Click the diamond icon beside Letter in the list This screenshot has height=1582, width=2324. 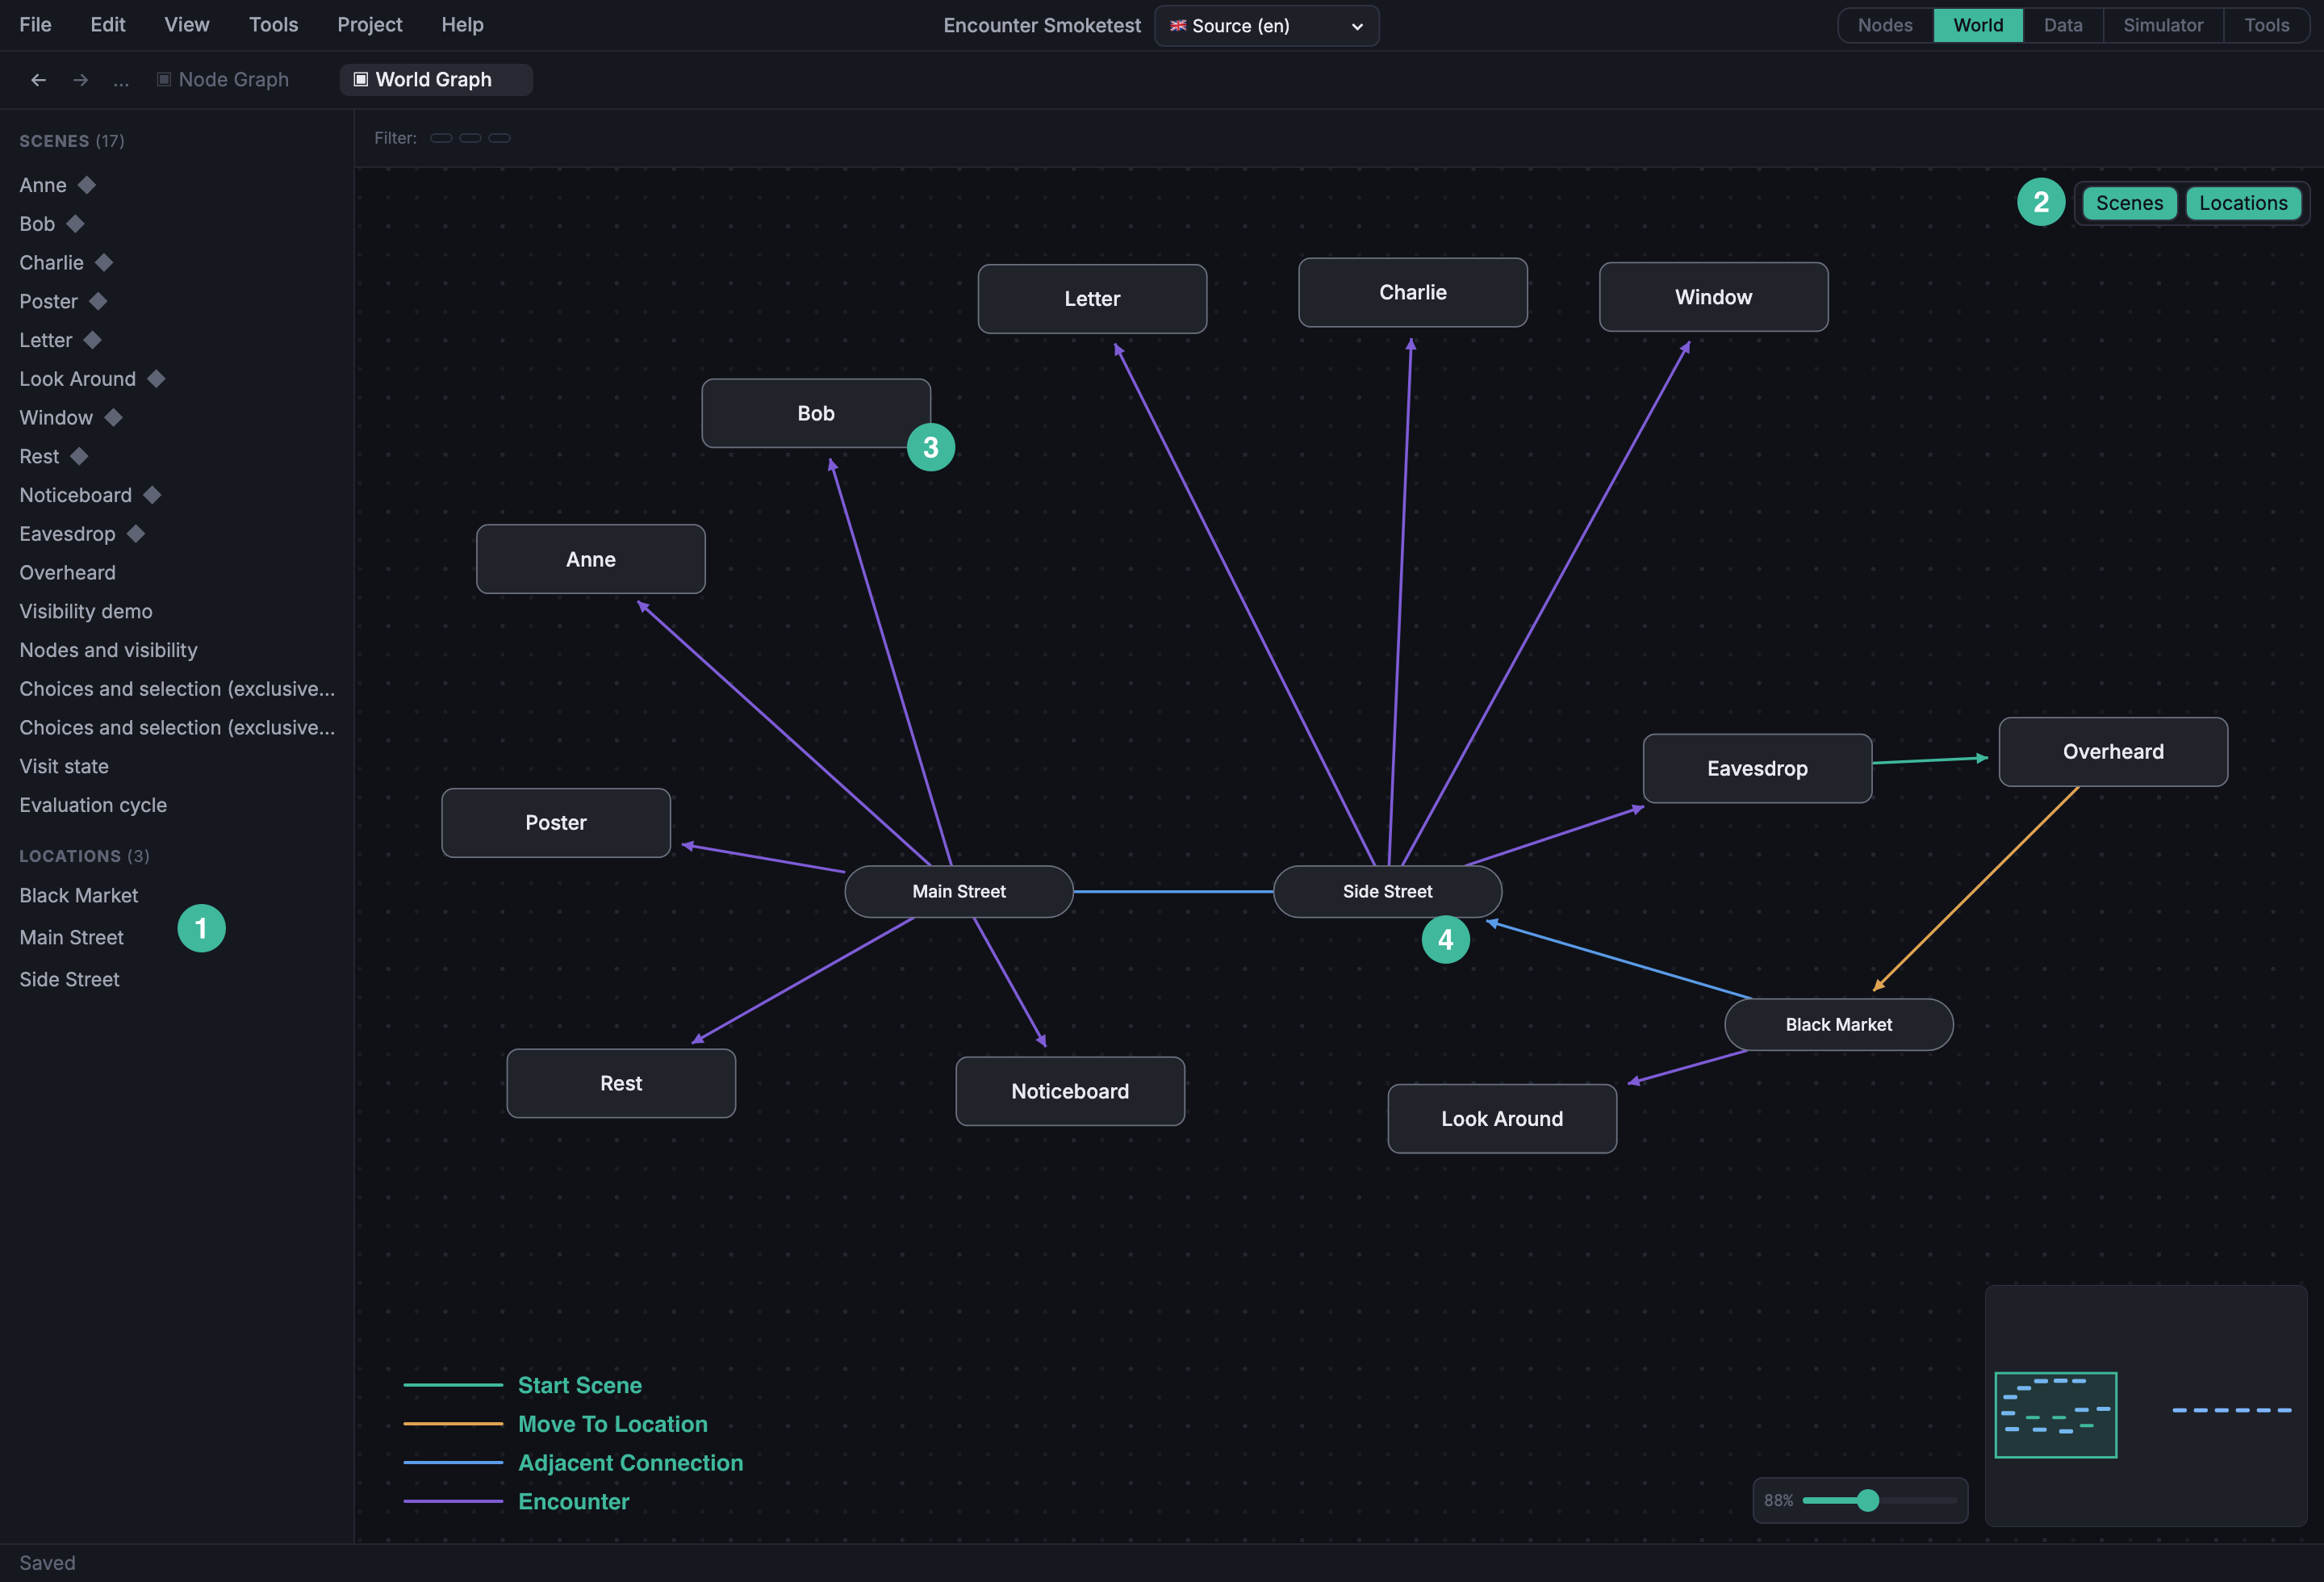(92, 340)
